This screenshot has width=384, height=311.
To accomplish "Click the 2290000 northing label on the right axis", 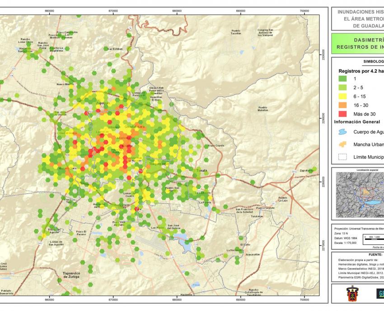I will click(x=324, y=119).
